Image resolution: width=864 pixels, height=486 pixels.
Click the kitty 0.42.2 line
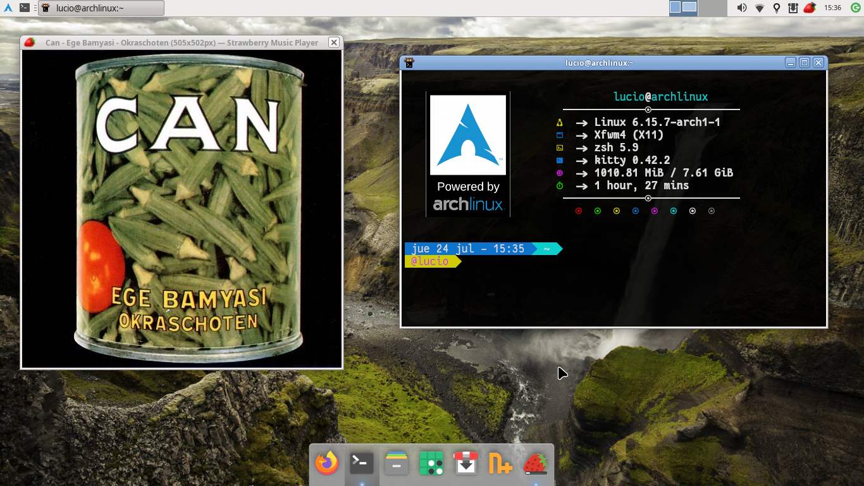[632, 160]
